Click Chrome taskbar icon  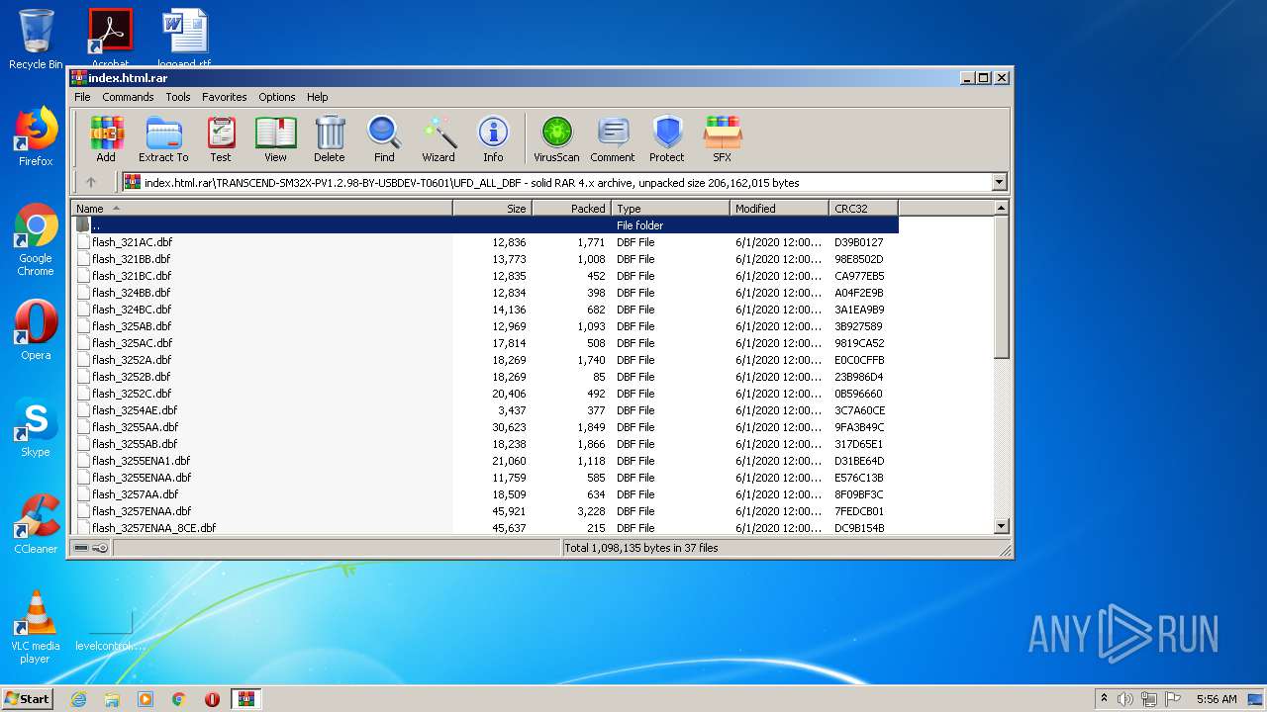coord(178,699)
